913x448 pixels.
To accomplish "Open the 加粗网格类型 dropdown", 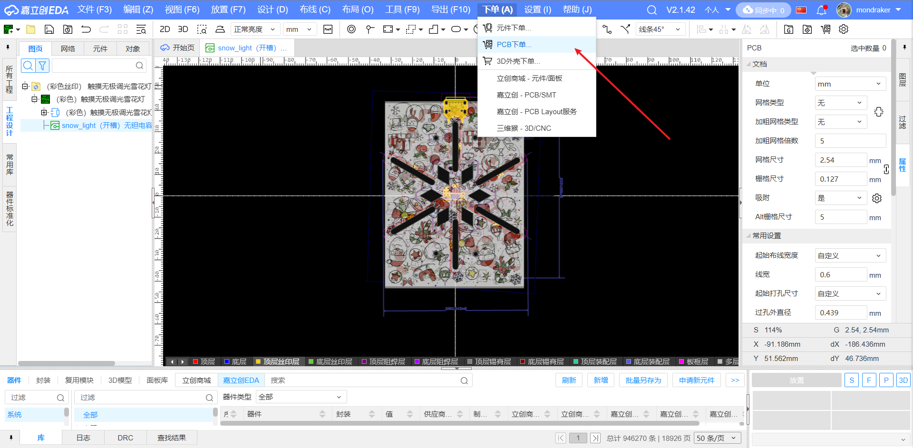I will (x=841, y=122).
